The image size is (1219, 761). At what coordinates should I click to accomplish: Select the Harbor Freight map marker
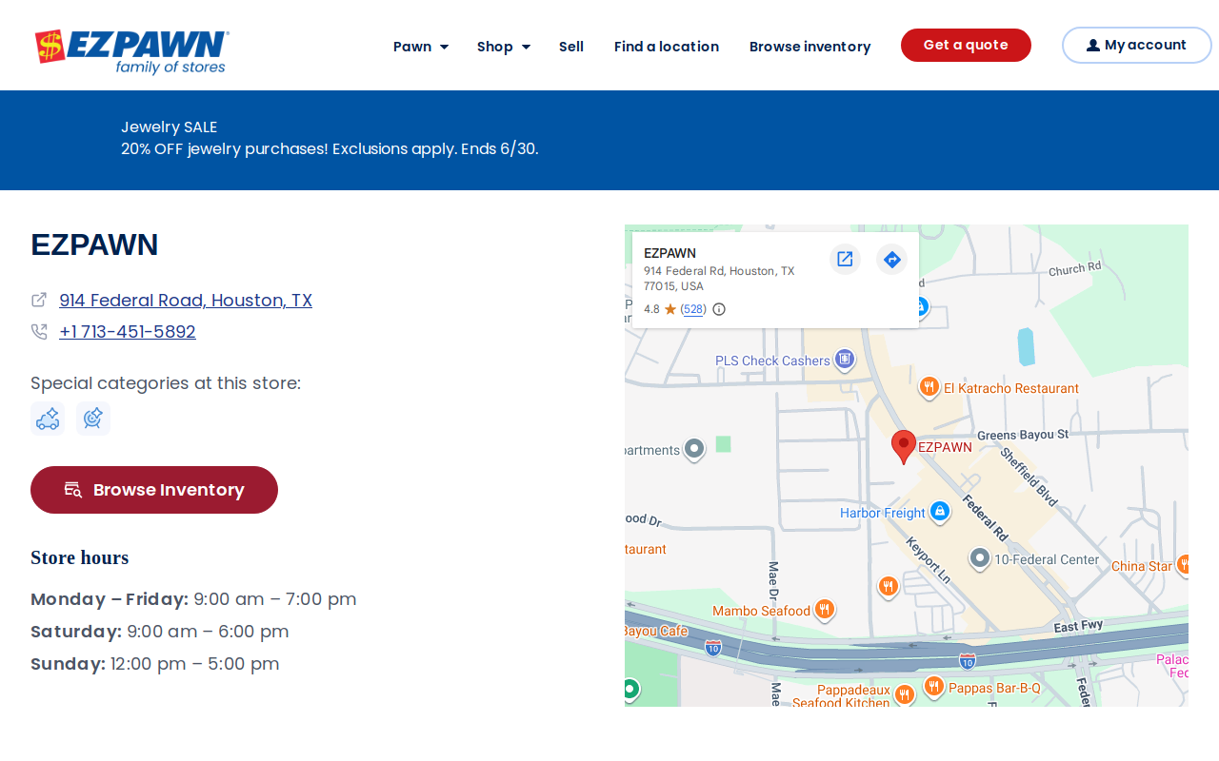[939, 512]
